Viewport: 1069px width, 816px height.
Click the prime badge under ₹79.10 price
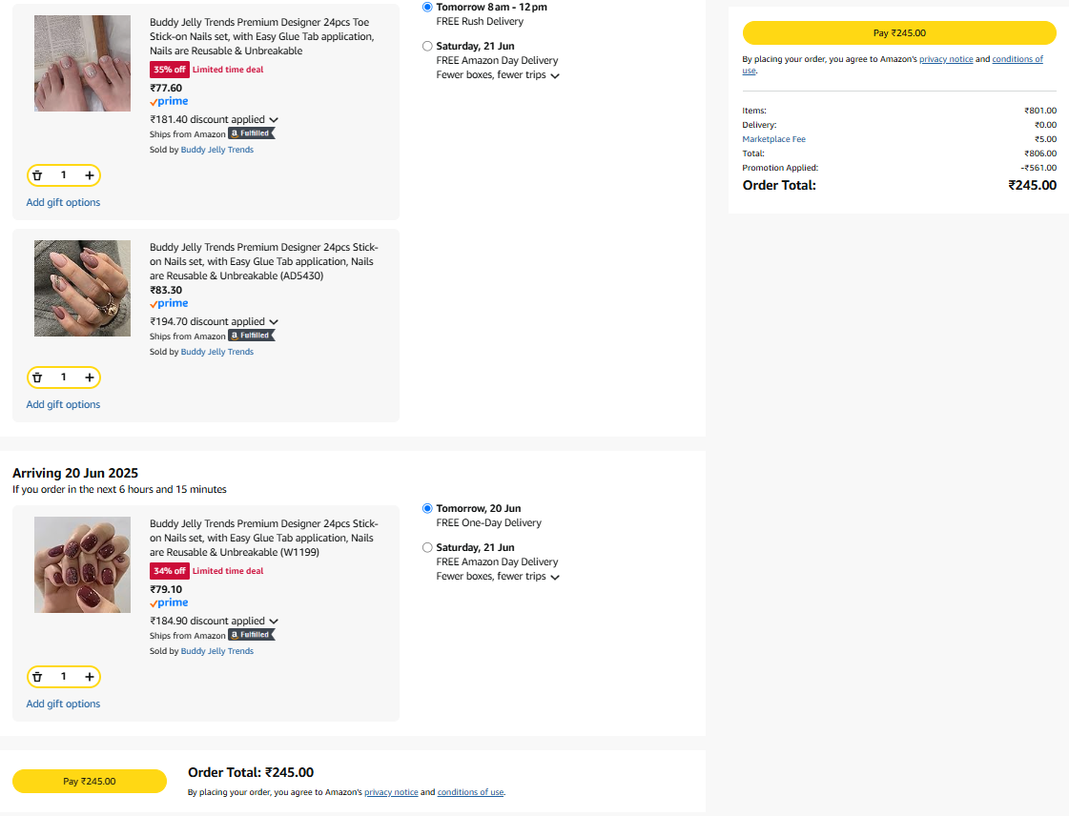[169, 602]
